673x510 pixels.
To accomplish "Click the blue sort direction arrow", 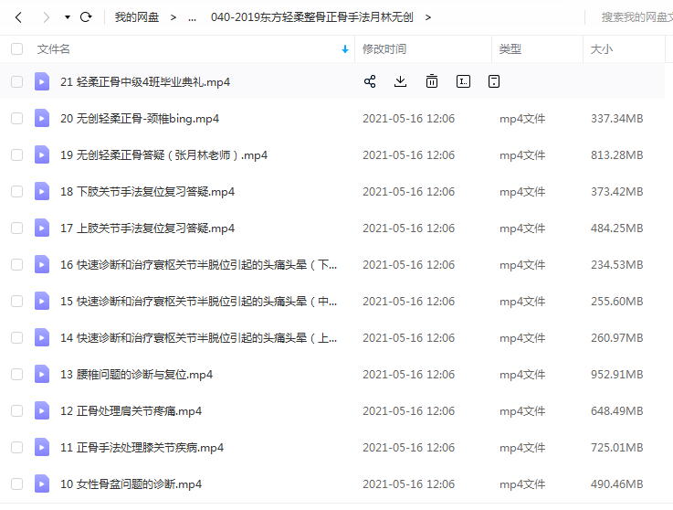I will click(x=344, y=49).
